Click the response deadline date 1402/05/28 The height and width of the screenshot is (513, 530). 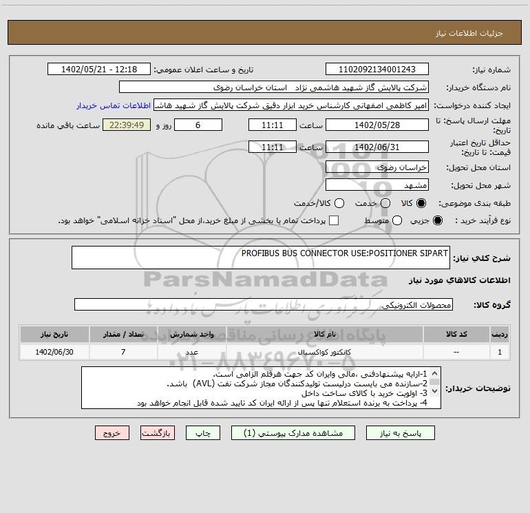377,125
